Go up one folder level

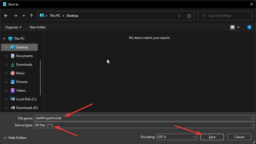point(31,16)
